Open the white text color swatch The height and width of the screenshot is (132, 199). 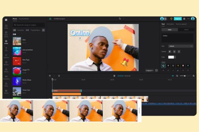point(171,57)
